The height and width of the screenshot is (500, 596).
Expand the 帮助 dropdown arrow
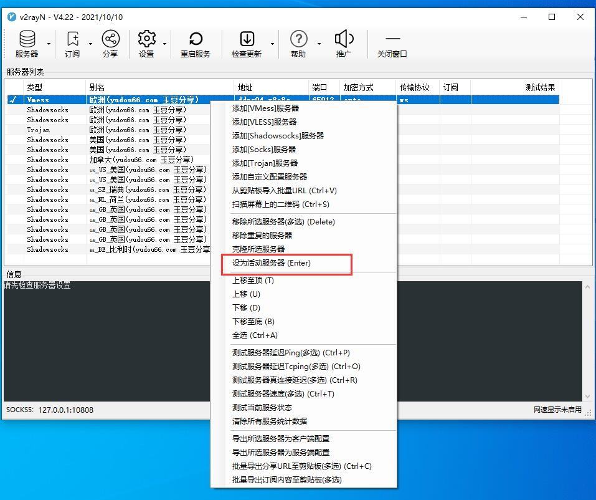(319, 44)
